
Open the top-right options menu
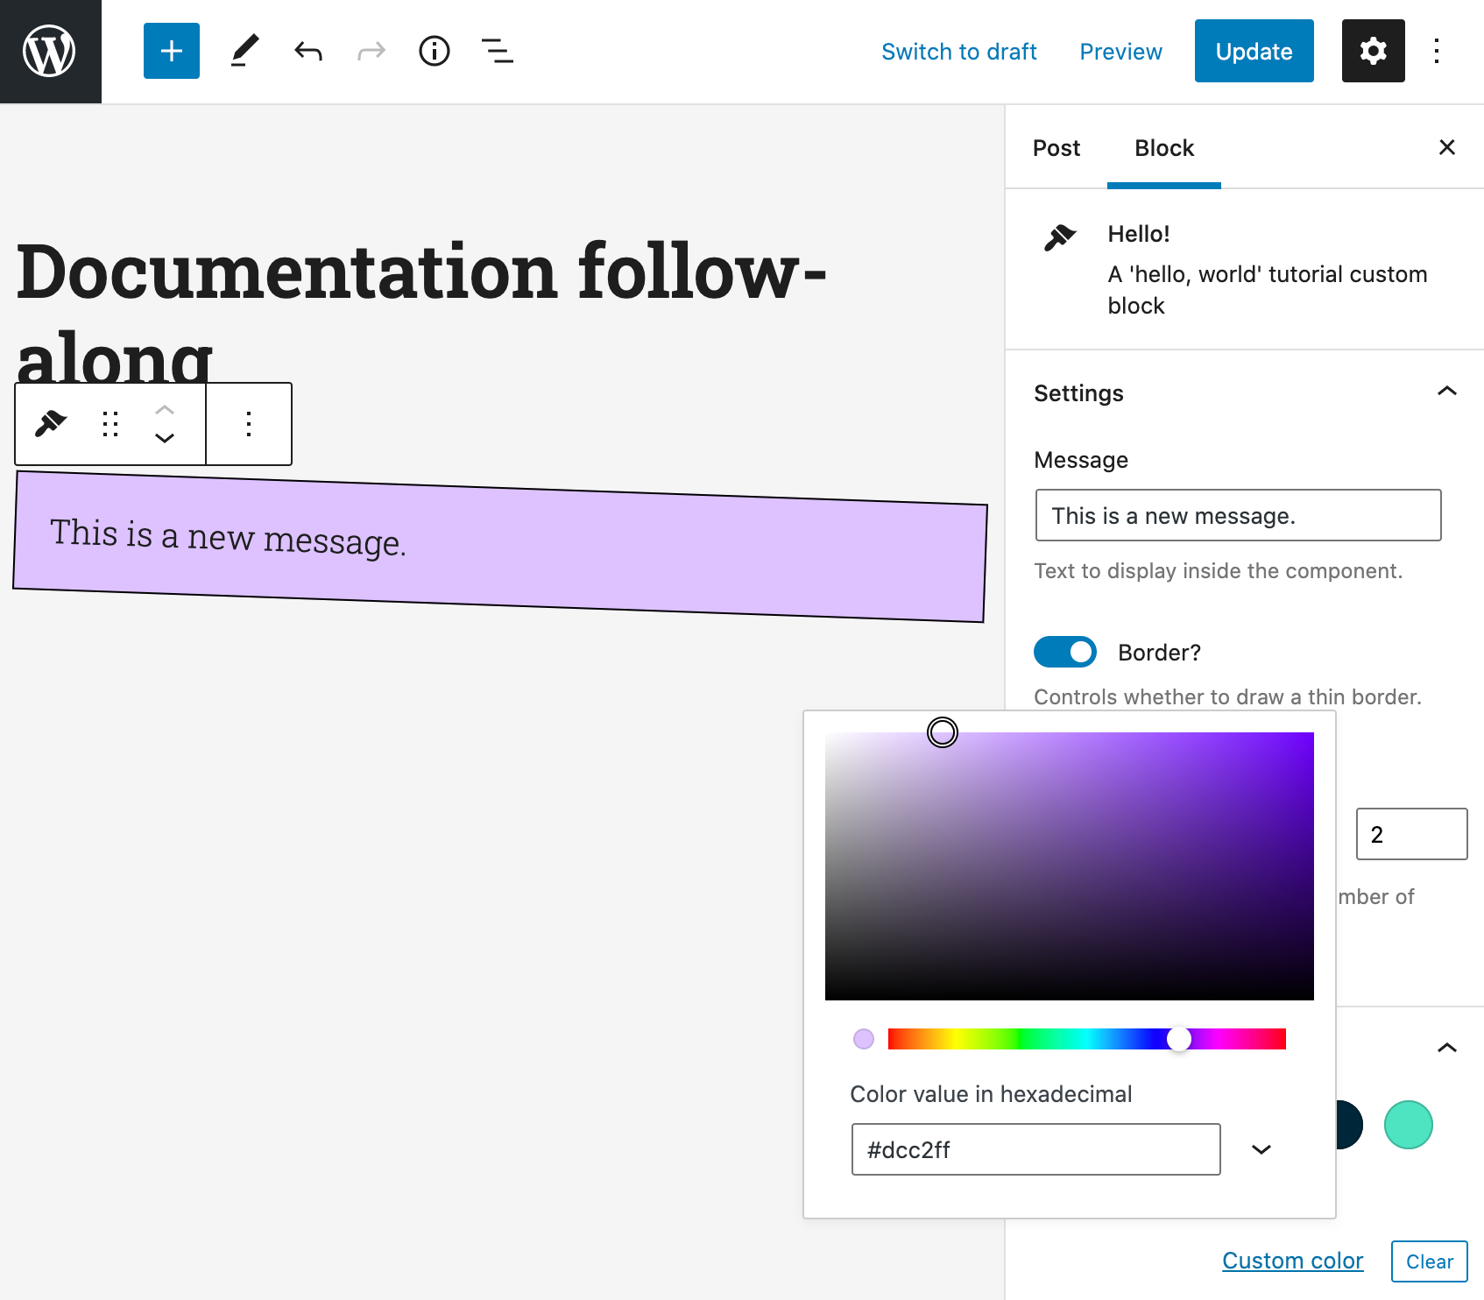(1437, 52)
